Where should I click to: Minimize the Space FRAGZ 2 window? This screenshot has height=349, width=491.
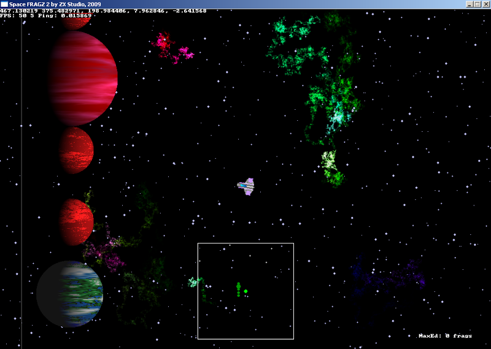click(470, 4)
